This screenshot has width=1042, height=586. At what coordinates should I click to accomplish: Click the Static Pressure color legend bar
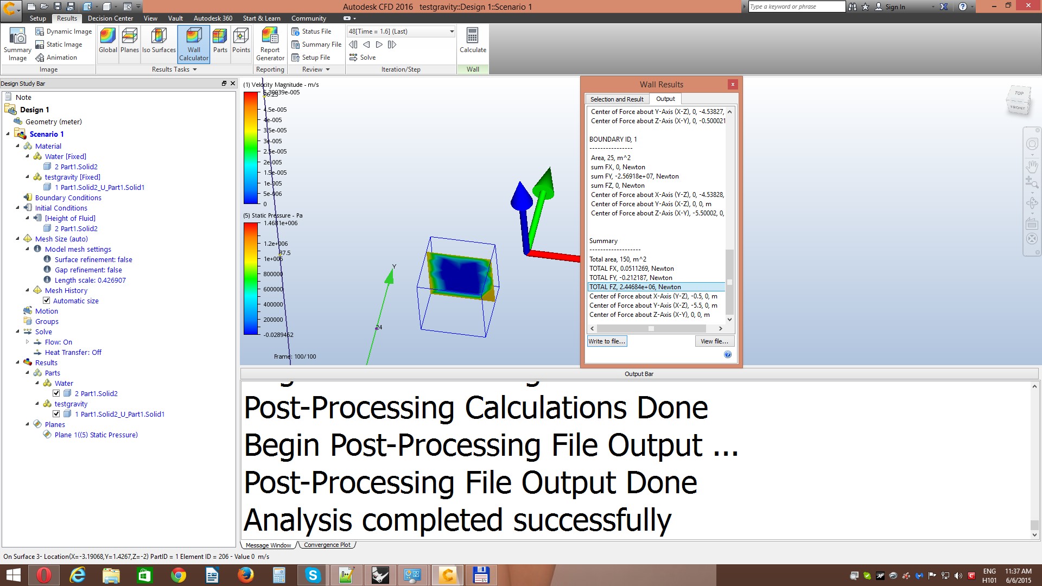(251, 279)
